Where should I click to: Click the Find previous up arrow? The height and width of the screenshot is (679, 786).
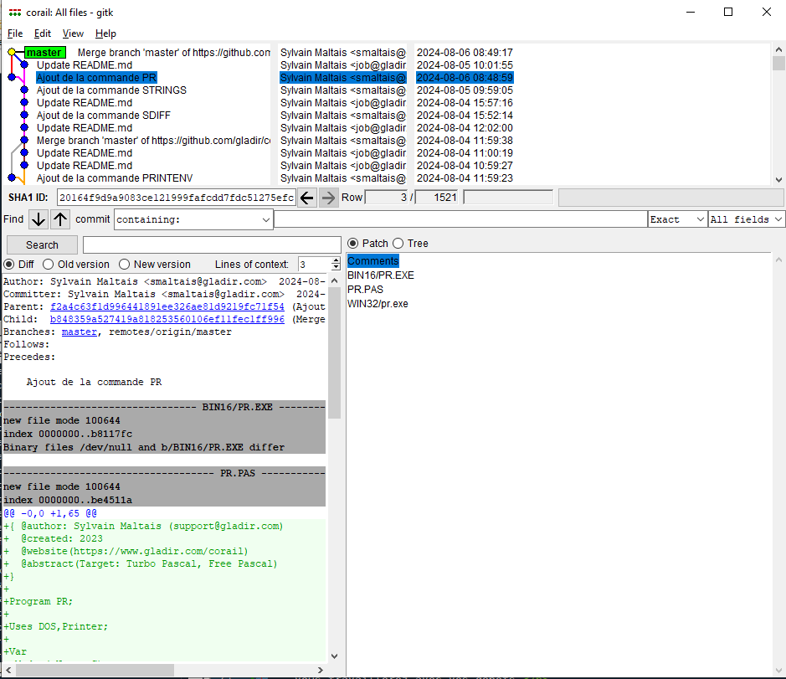click(x=60, y=219)
